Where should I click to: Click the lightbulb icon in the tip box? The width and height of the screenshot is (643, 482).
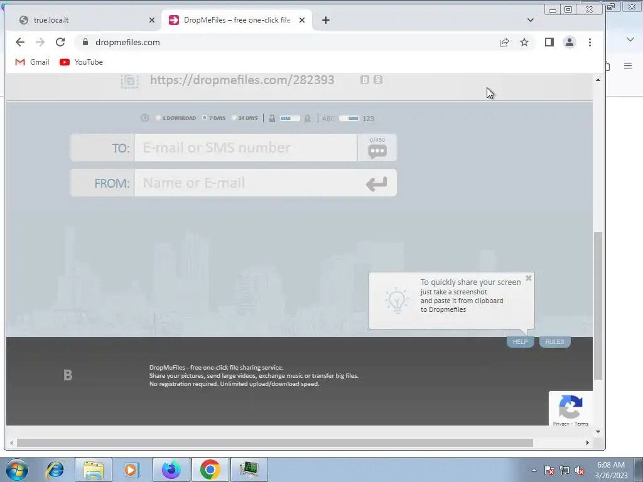pyautogui.click(x=397, y=301)
